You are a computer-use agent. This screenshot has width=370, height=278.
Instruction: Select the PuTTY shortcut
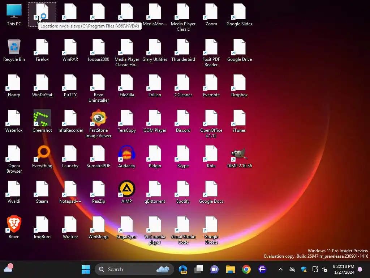(70, 86)
